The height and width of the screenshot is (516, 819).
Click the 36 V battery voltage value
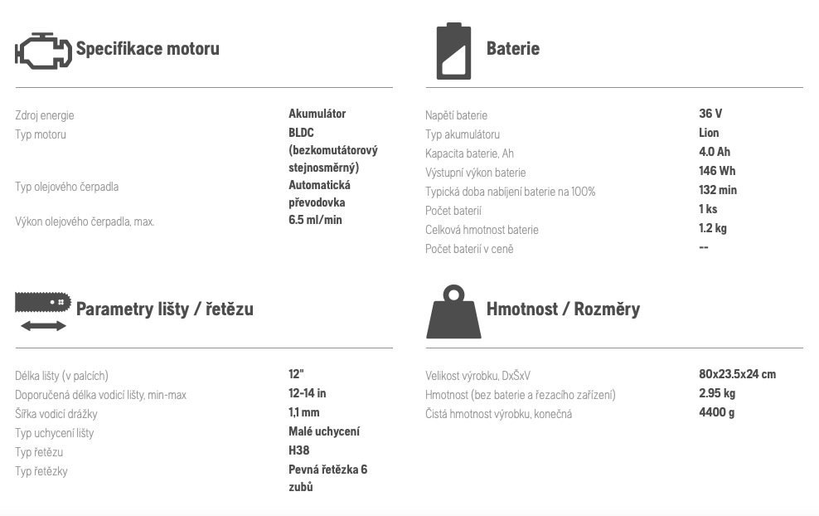click(x=710, y=114)
